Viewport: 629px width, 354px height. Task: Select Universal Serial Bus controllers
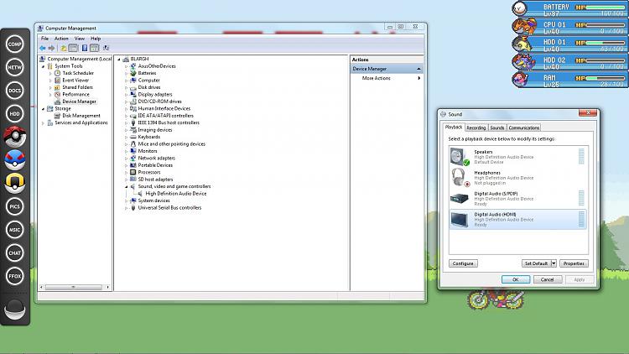pyautogui.click(x=169, y=208)
